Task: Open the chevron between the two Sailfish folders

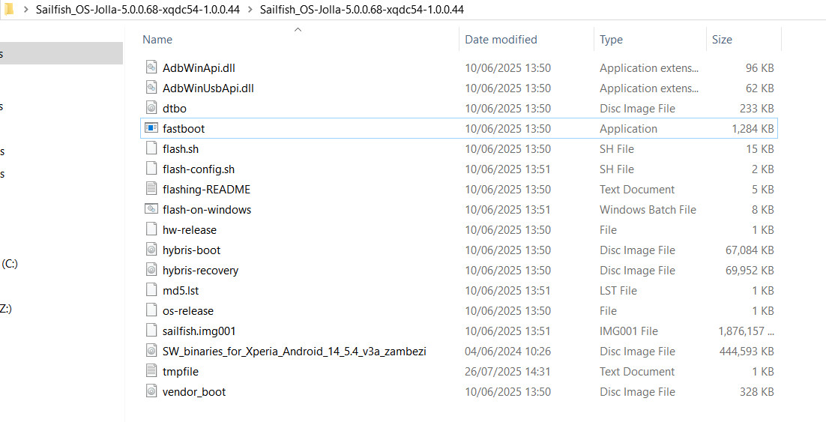Action: (250, 10)
